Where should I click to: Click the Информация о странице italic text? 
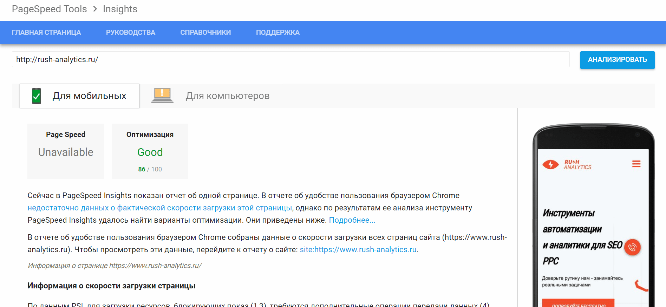115,266
